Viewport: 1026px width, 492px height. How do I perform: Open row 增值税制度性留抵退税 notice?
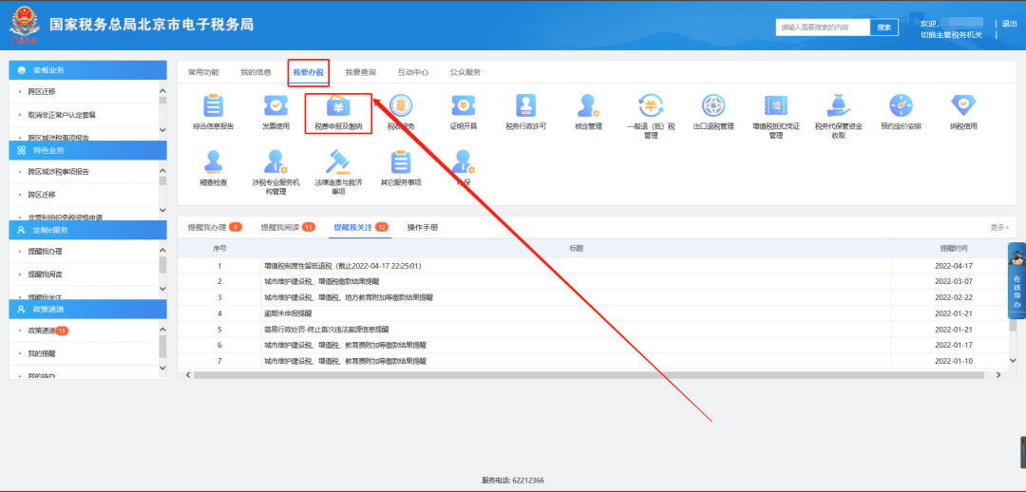342,266
